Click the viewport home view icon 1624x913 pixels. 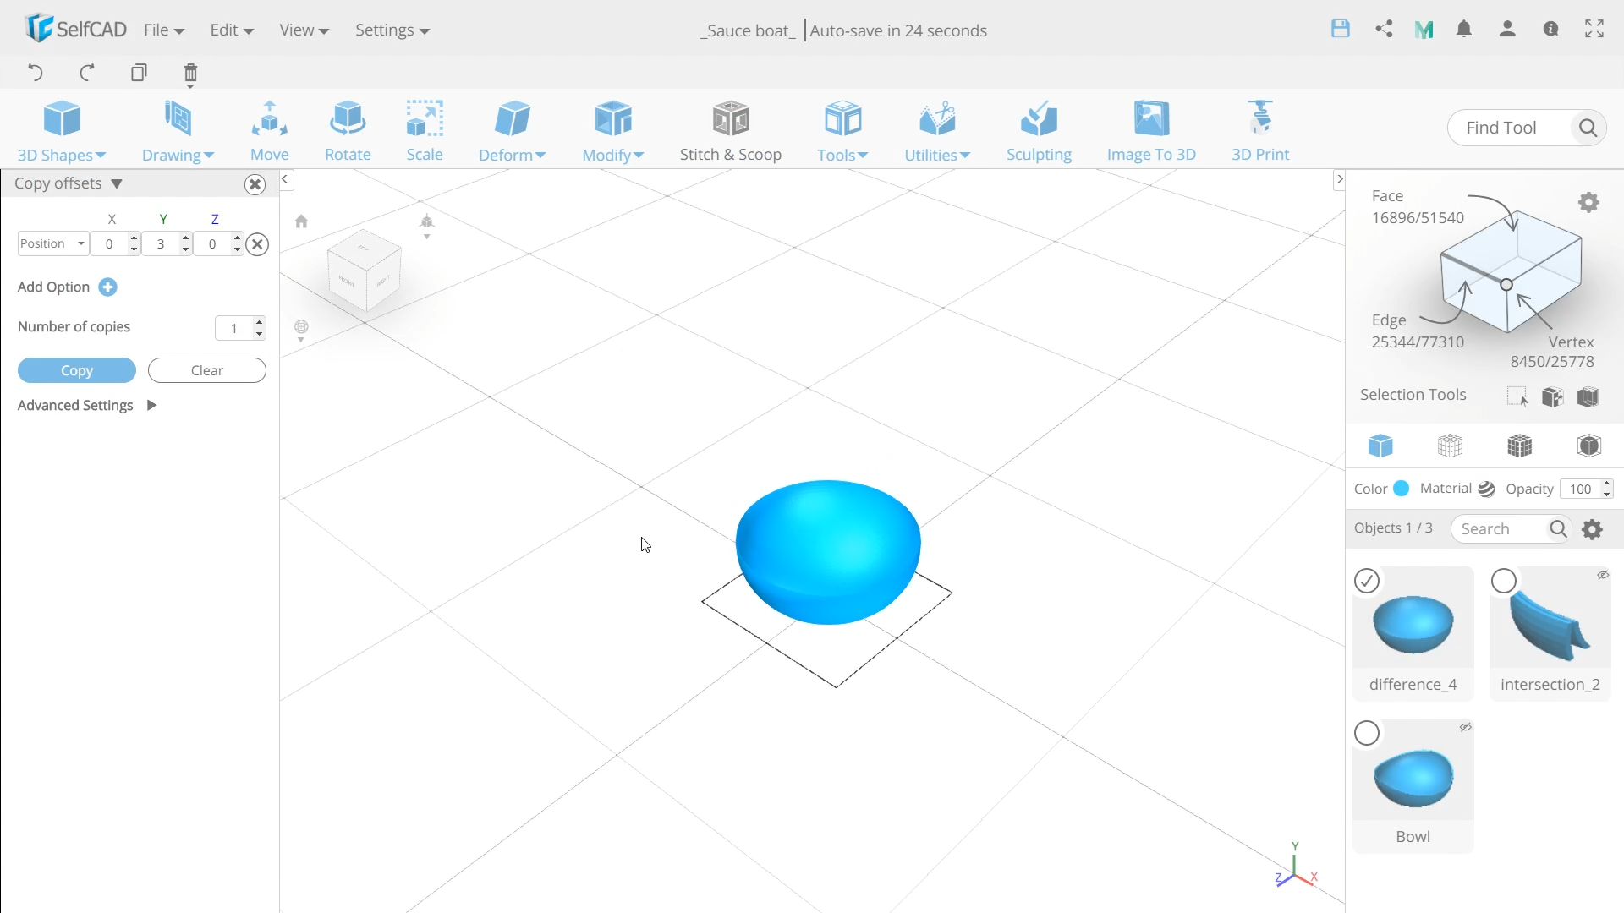coord(301,221)
